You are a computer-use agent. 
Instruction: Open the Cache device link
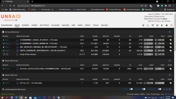pyautogui.click(x=7, y=69)
